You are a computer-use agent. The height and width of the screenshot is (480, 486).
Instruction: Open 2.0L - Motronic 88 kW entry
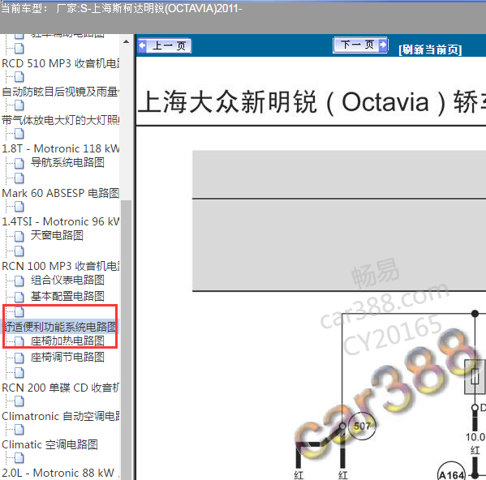(x=61, y=474)
